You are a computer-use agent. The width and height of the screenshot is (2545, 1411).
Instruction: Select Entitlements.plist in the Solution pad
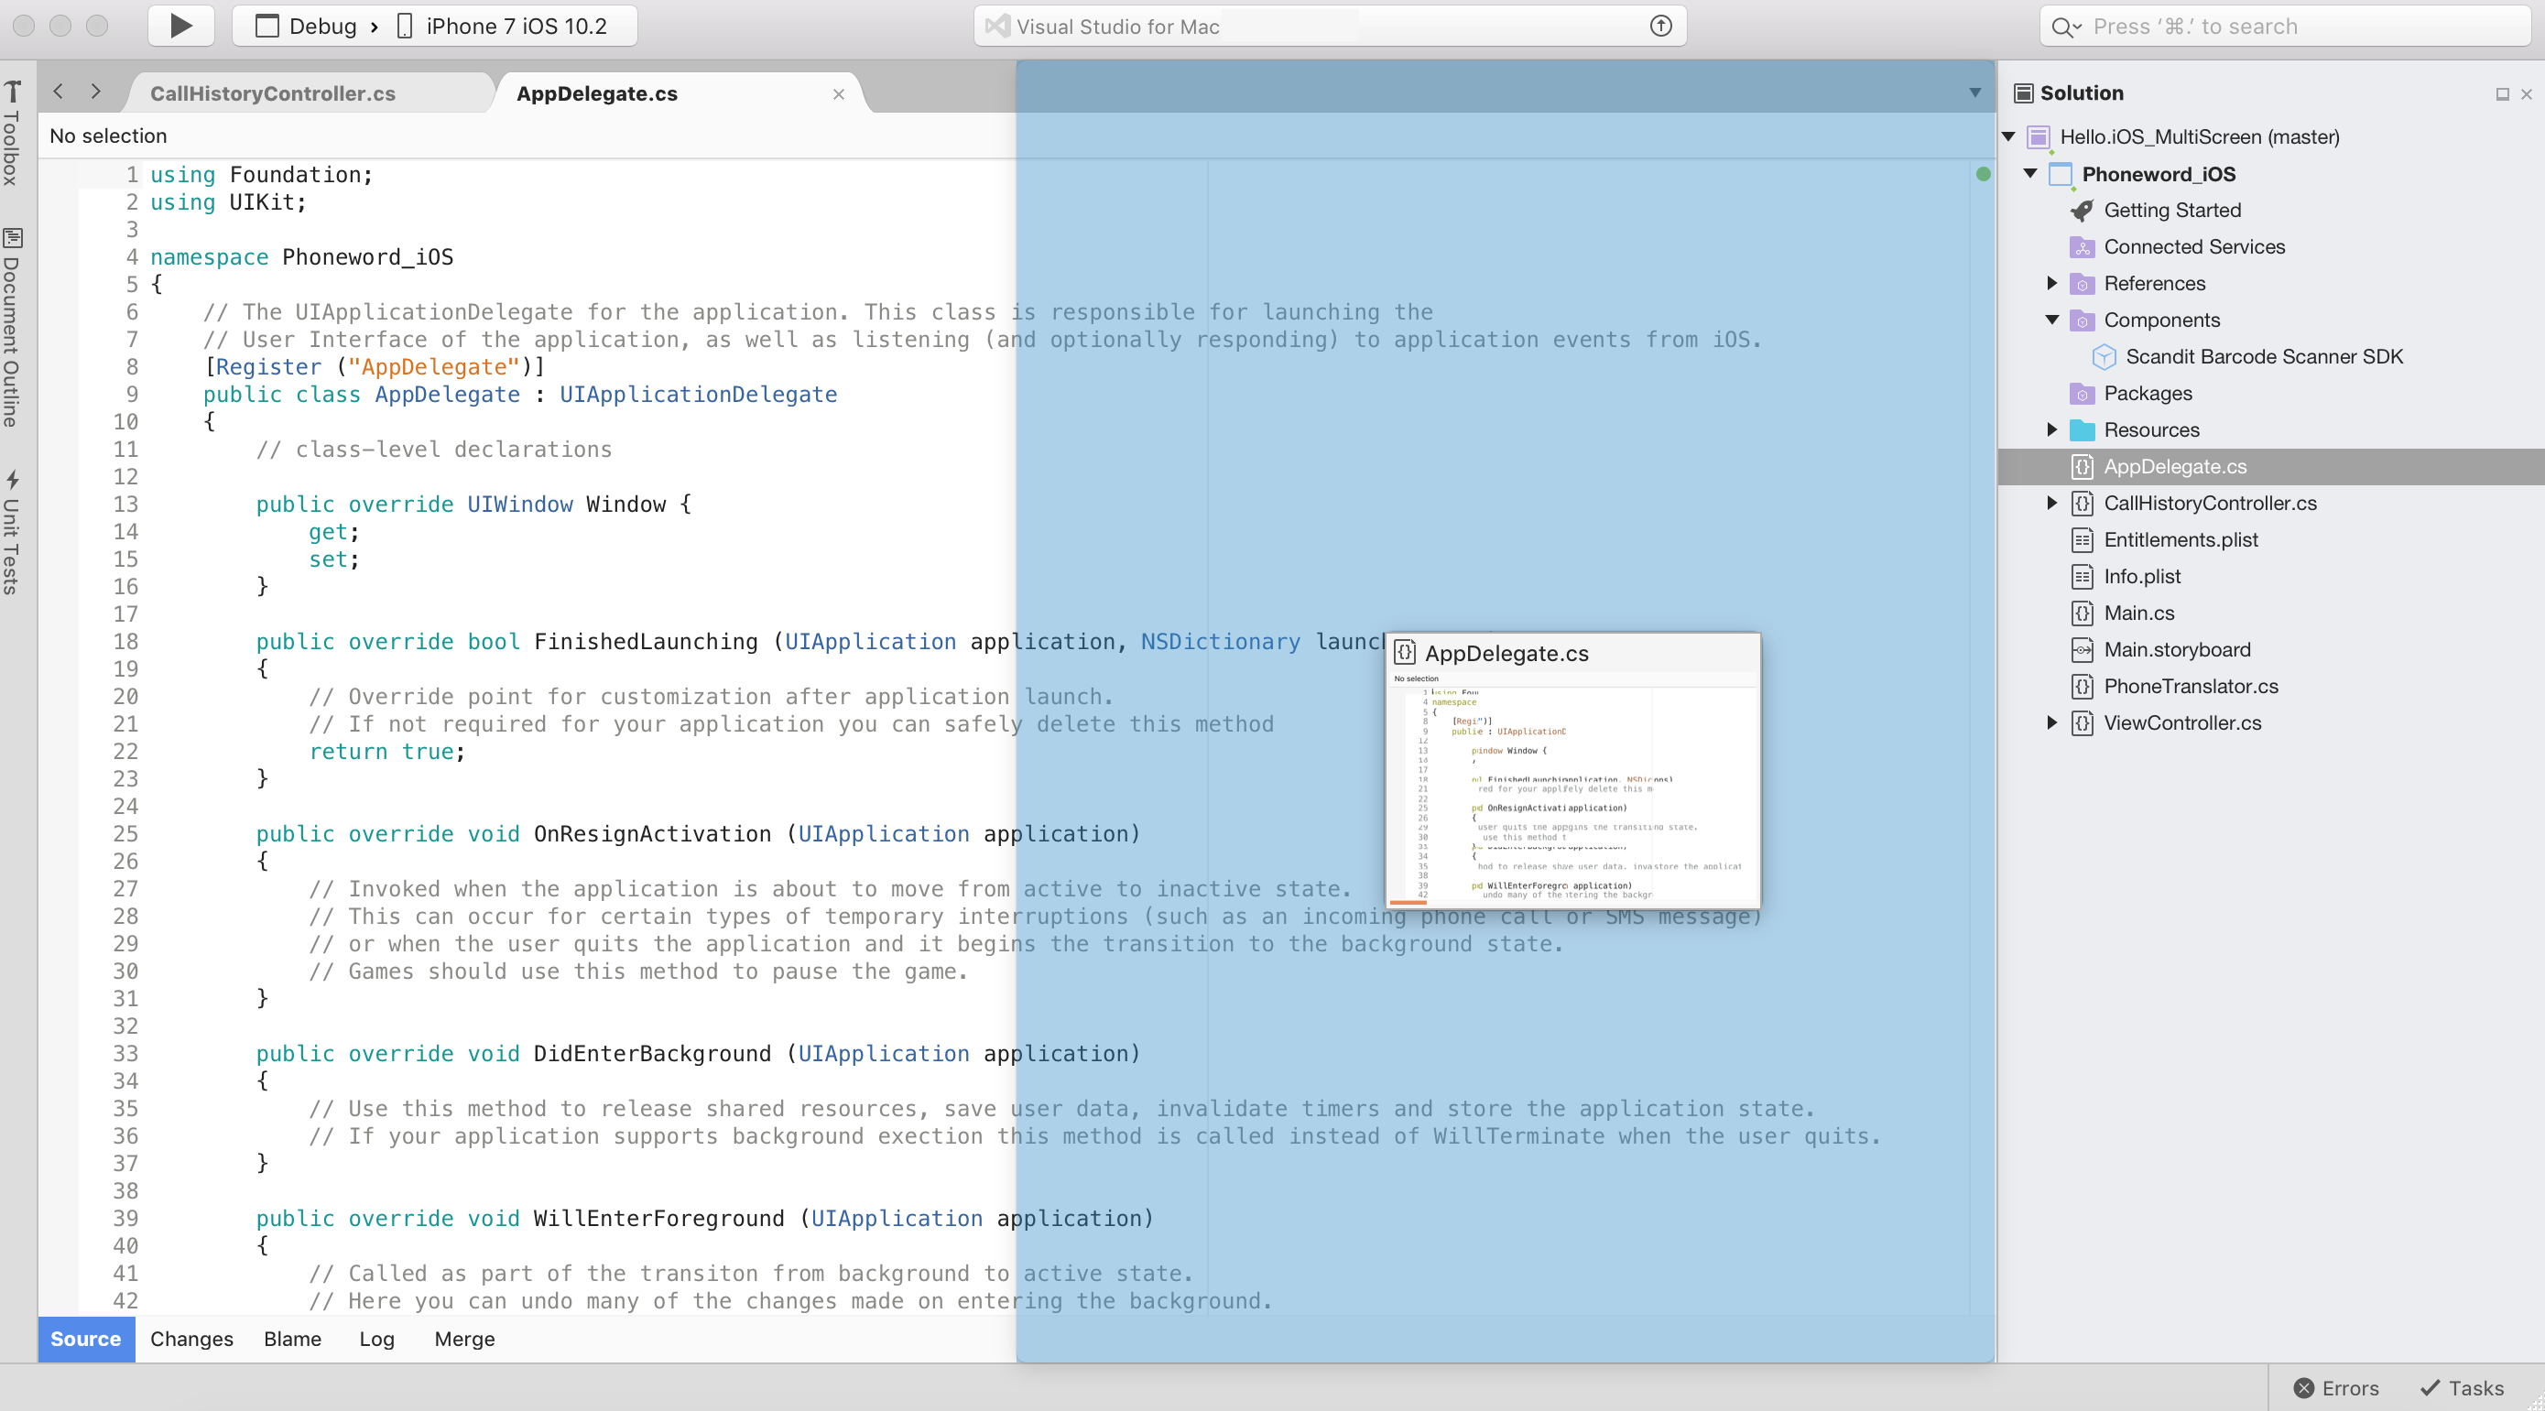[x=2181, y=539]
